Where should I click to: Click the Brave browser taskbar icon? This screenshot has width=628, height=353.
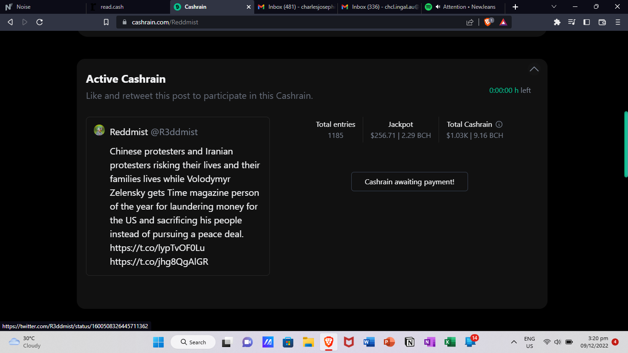[329, 342]
